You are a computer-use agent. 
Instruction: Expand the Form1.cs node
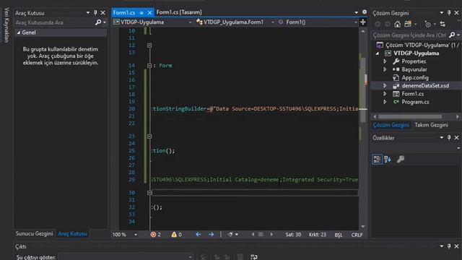coord(385,94)
